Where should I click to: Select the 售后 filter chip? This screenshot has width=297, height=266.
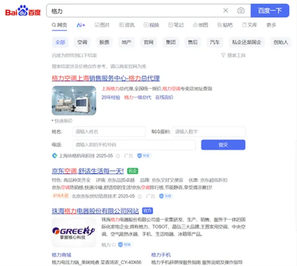tap(192, 42)
